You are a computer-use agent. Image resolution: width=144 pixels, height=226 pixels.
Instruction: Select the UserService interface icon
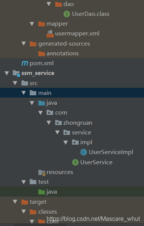click(75, 162)
